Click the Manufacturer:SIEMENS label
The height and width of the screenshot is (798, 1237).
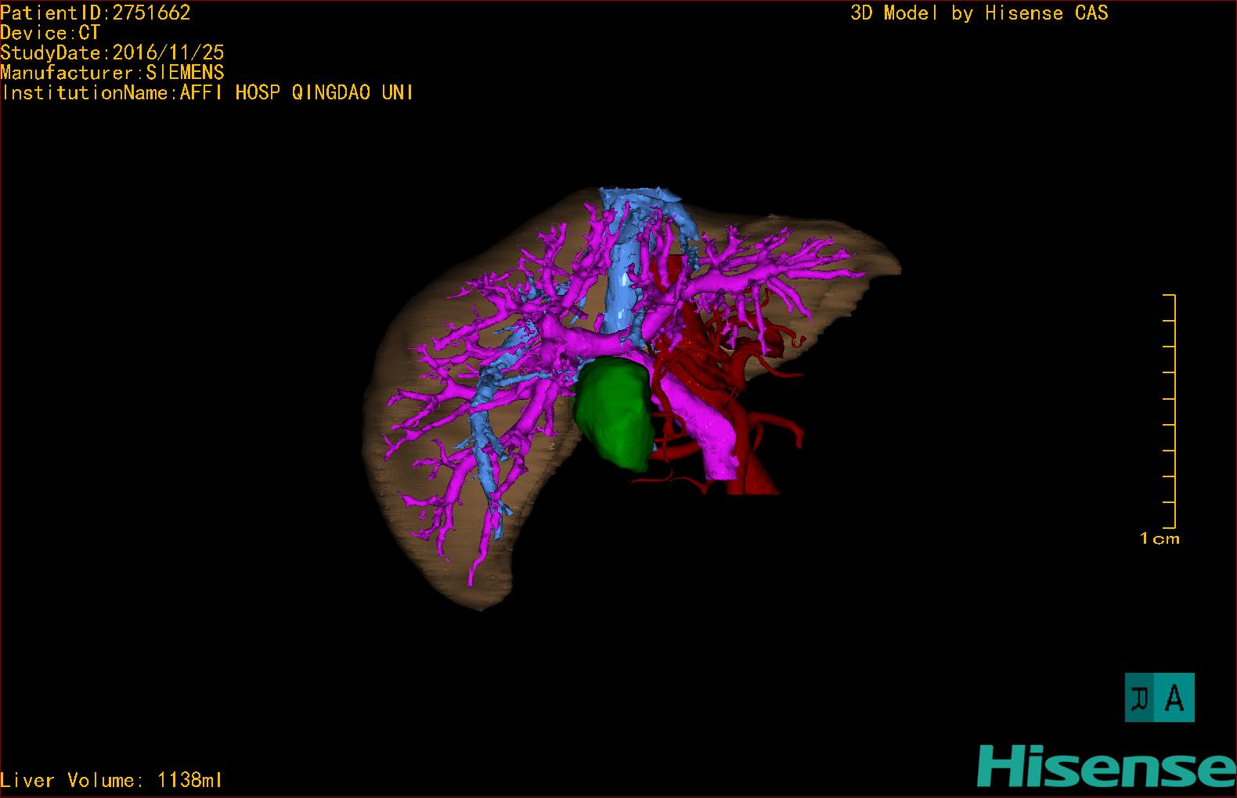[x=112, y=73]
